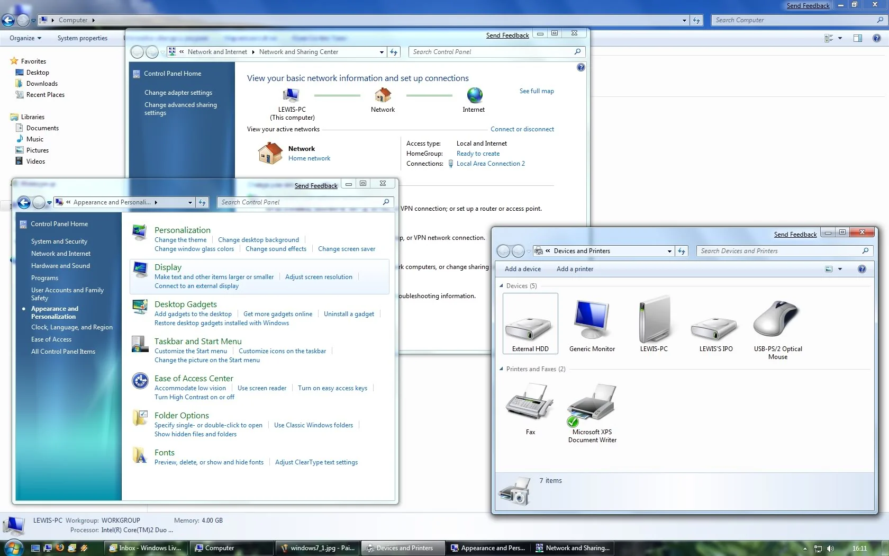Open view options dropdown arrow in Computer window
Image resolution: width=889 pixels, height=556 pixels.
840,38
